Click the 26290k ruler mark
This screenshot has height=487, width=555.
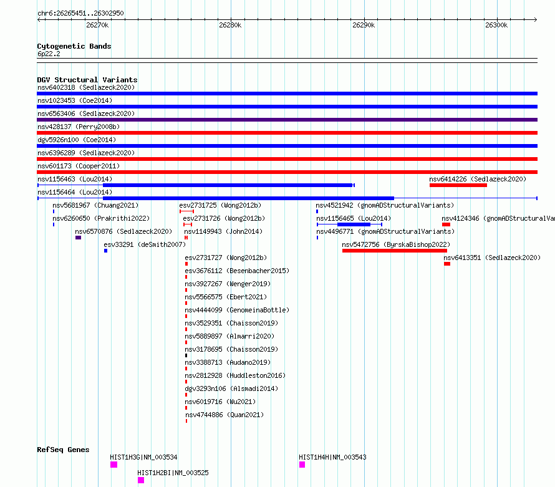tap(364, 25)
